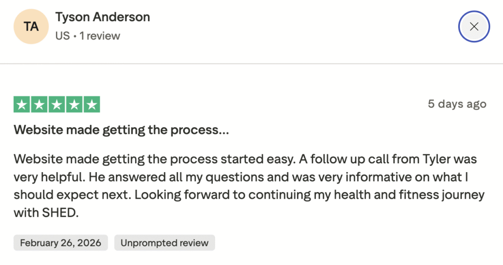Click the name "Tyler" in the review text
Viewport: 503px width, 265px height.
[435, 159]
